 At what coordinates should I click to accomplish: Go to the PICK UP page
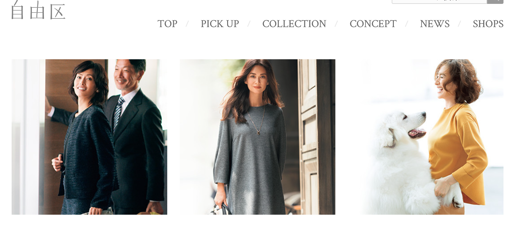[220, 24]
